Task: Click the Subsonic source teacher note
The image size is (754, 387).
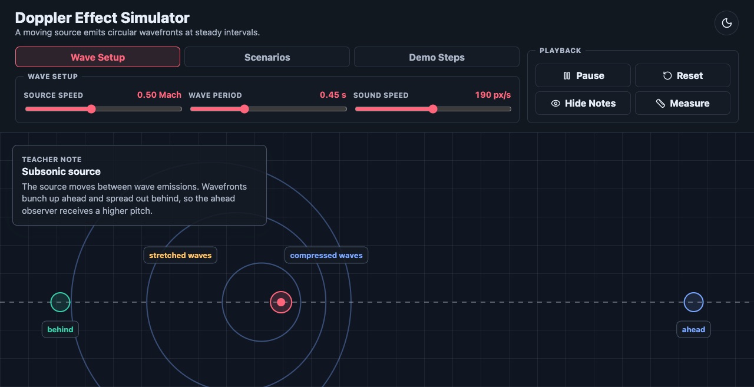Action: coord(140,186)
